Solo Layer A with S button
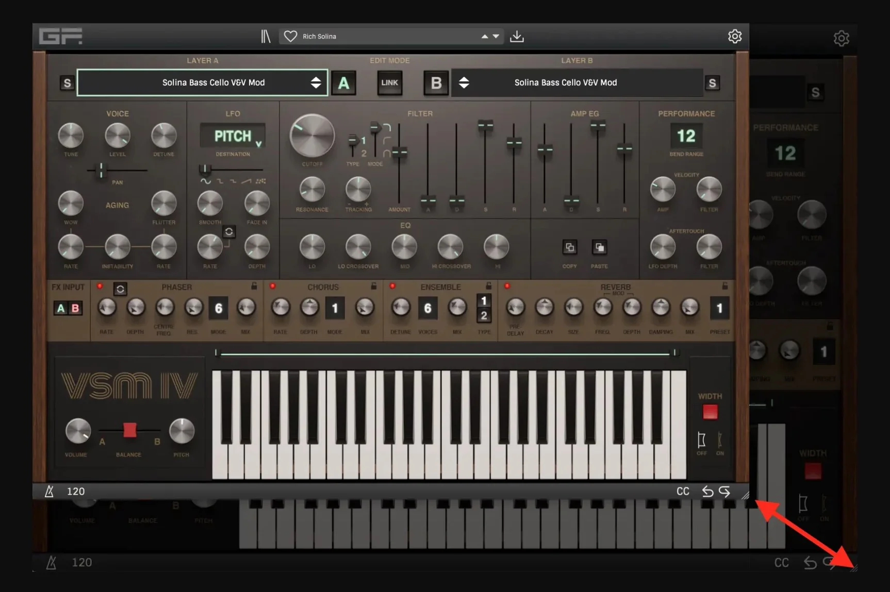This screenshot has height=592, width=890. click(67, 83)
